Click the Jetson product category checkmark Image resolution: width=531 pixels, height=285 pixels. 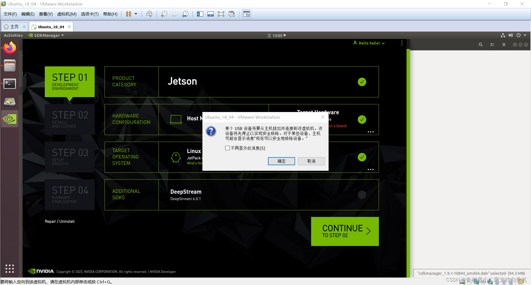point(362,82)
